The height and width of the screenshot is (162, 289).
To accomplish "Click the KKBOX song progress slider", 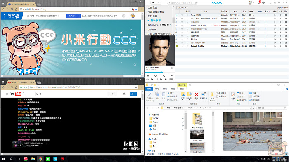I will coord(160,73).
